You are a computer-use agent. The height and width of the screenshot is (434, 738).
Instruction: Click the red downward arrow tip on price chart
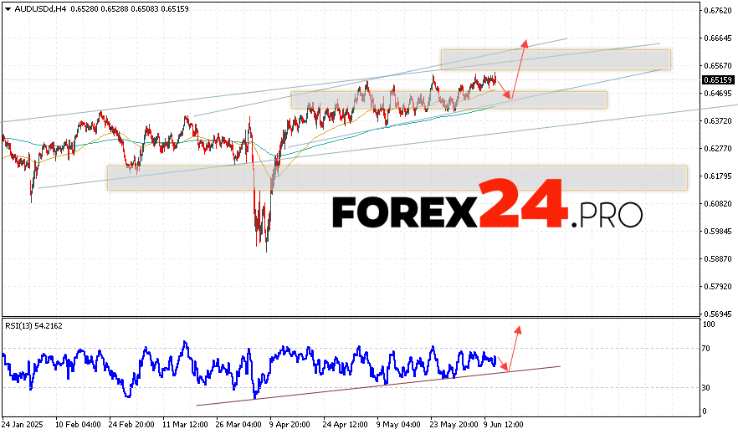click(x=507, y=99)
